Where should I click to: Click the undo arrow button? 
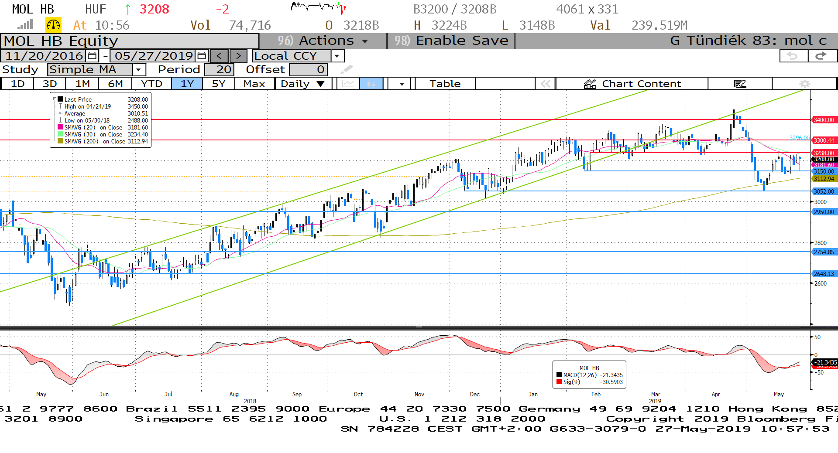(x=793, y=56)
